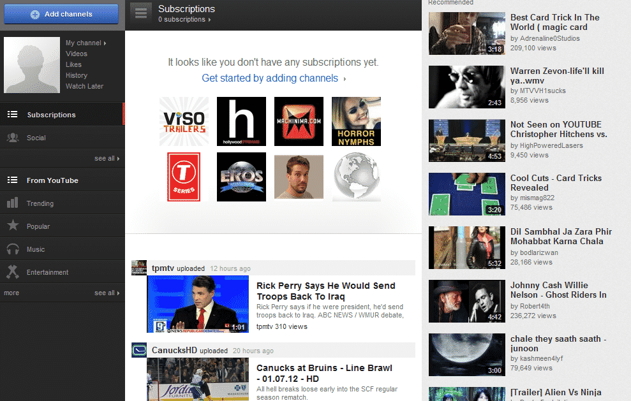Click the Hollywood Streams 'h' channel icon
Viewport: 631px width, 401px height.
point(241,121)
